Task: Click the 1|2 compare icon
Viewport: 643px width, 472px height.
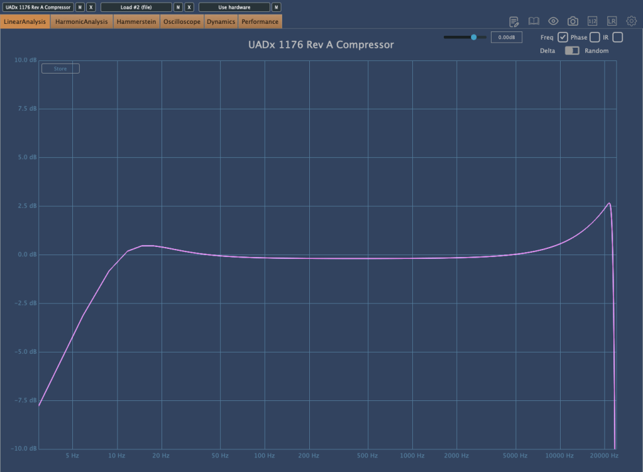Action: click(592, 21)
